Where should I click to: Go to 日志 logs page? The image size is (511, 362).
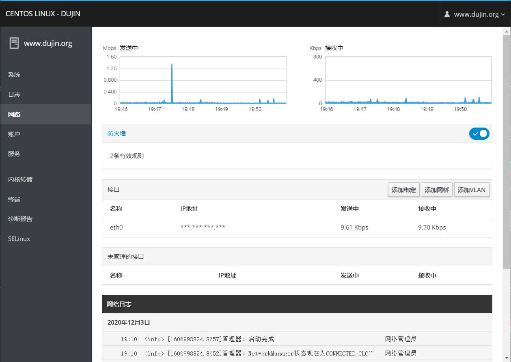14,95
